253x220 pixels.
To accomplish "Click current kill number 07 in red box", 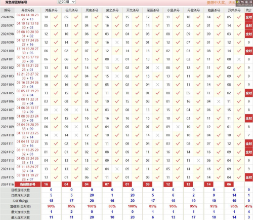I will tap(107, 185).
